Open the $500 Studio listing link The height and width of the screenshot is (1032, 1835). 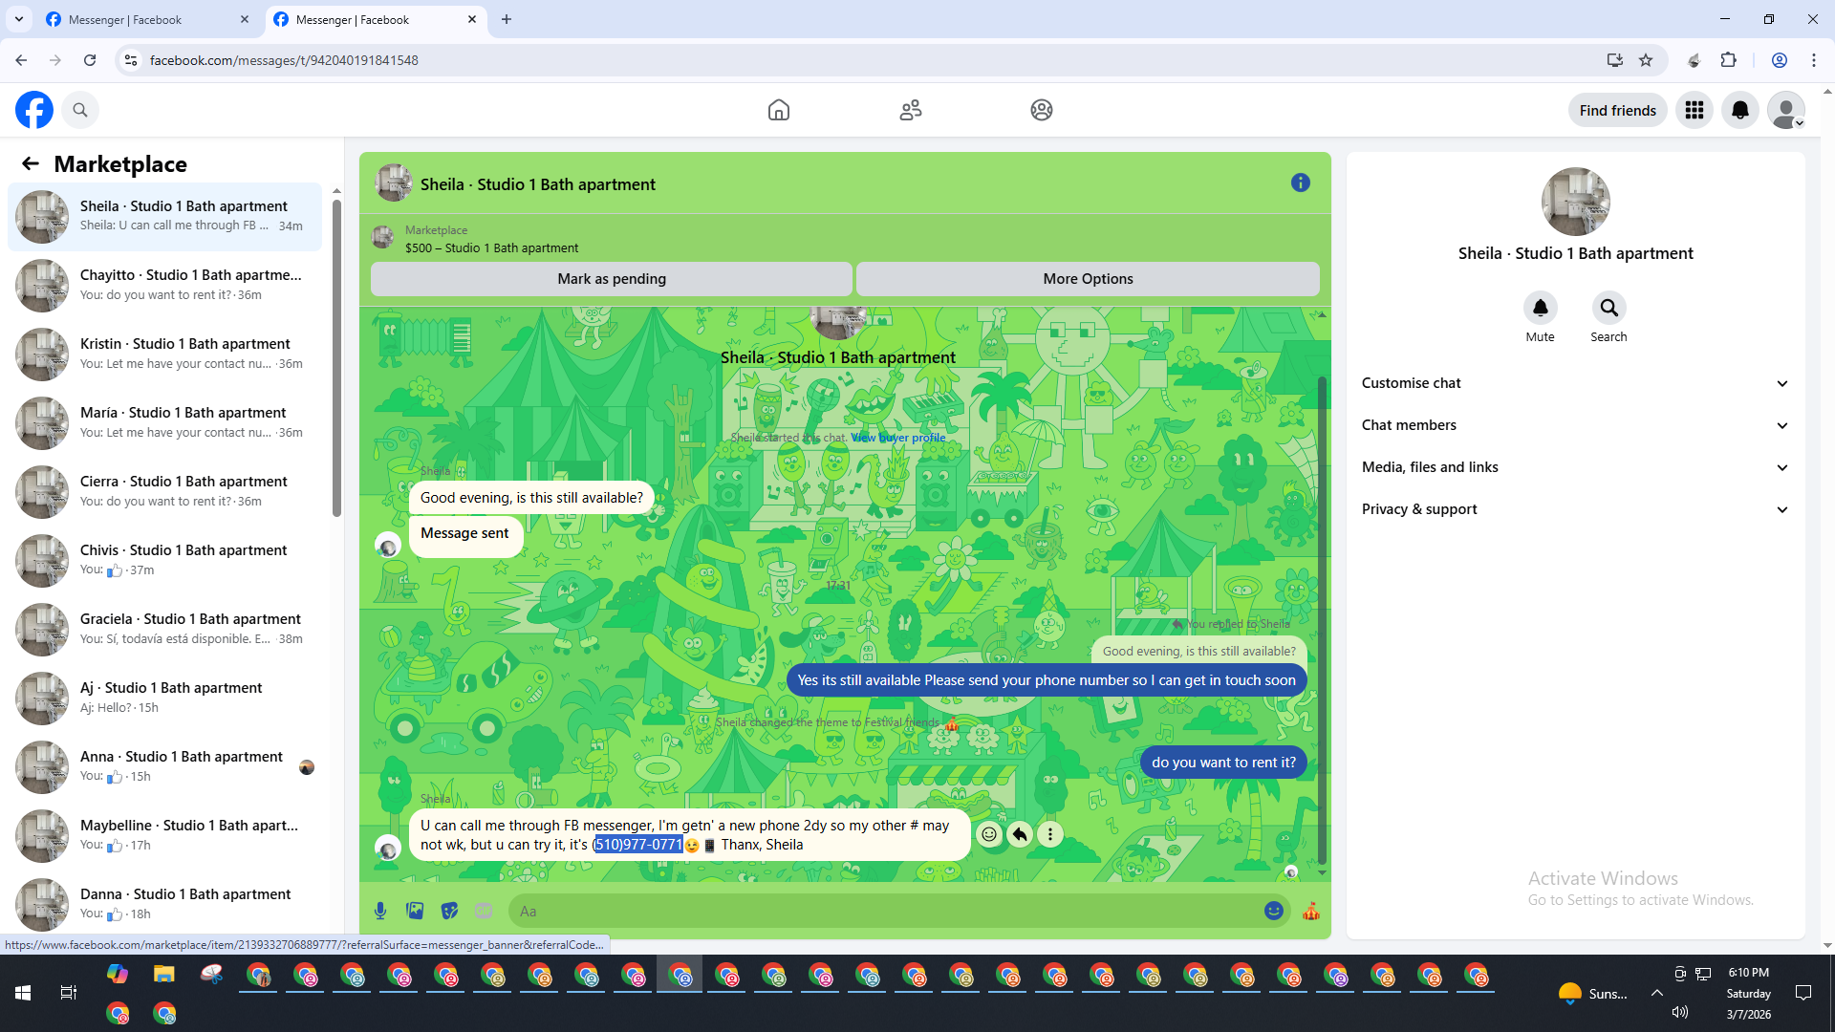click(x=491, y=247)
